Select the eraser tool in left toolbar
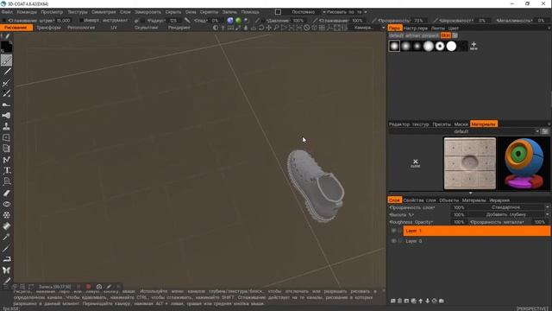552x311 pixels. click(x=6, y=194)
